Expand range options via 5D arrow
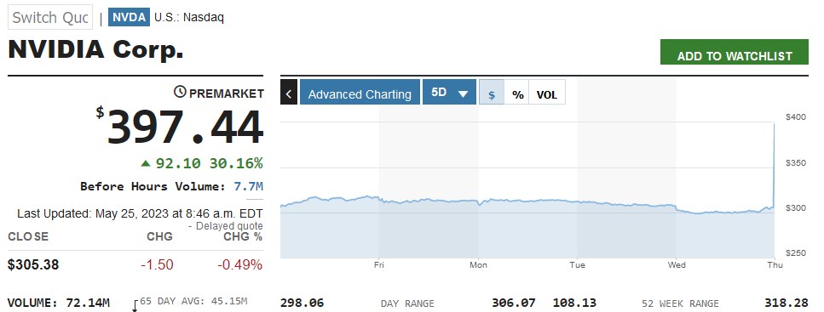Viewport: 824px width, 312px height. click(x=463, y=94)
